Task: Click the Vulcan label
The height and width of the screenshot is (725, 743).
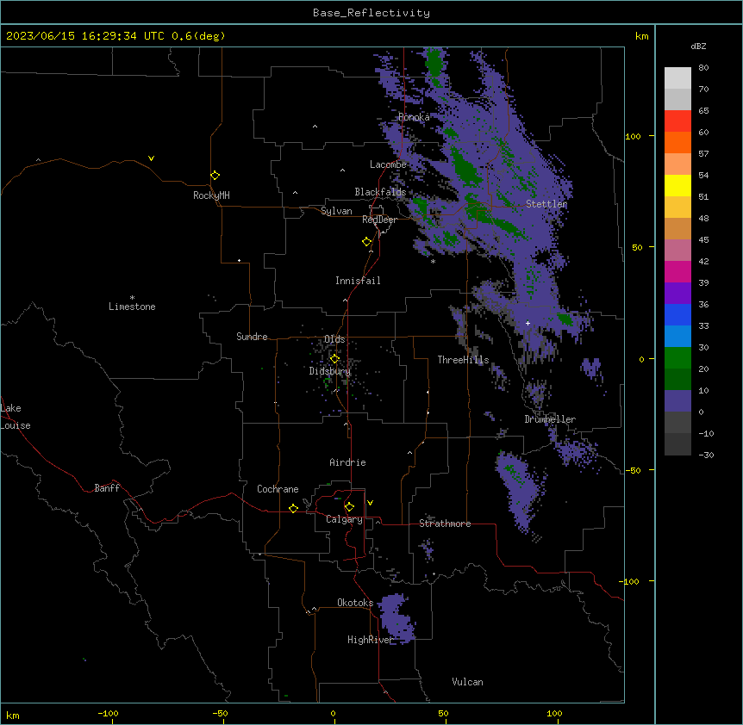Action: (467, 682)
